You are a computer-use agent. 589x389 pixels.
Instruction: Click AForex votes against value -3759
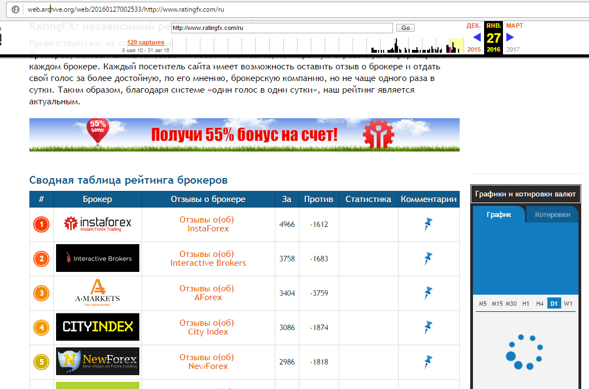319,293
